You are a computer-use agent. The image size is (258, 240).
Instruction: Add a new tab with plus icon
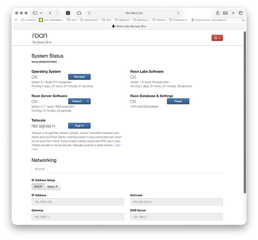(x=233, y=13)
